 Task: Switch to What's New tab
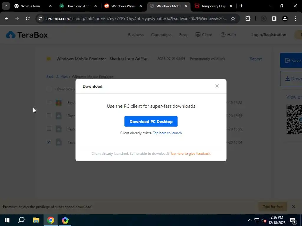tap(30, 6)
